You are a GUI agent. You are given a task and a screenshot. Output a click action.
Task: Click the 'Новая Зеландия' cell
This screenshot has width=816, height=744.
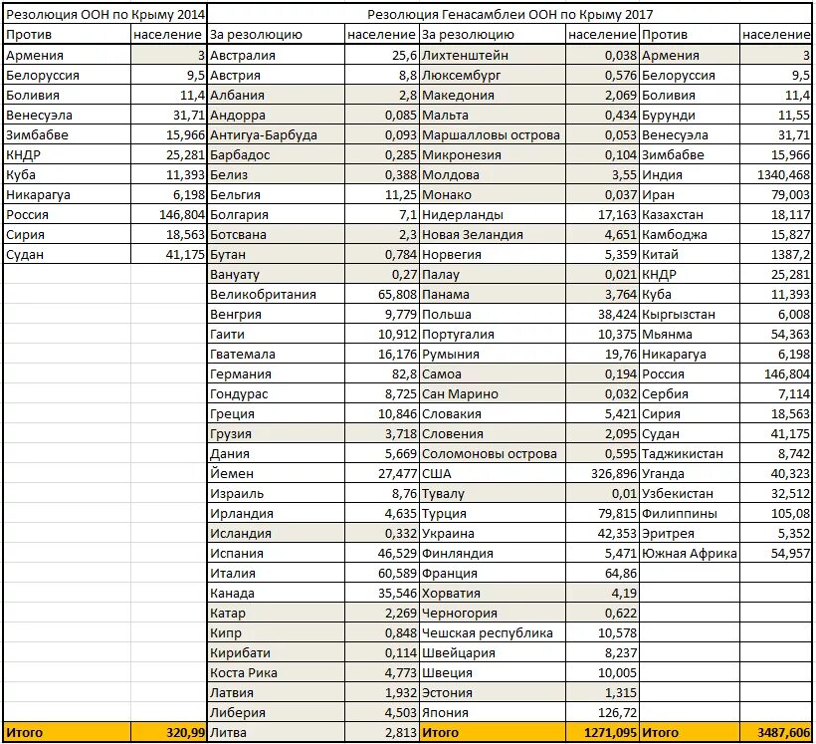click(x=493, y=234)
